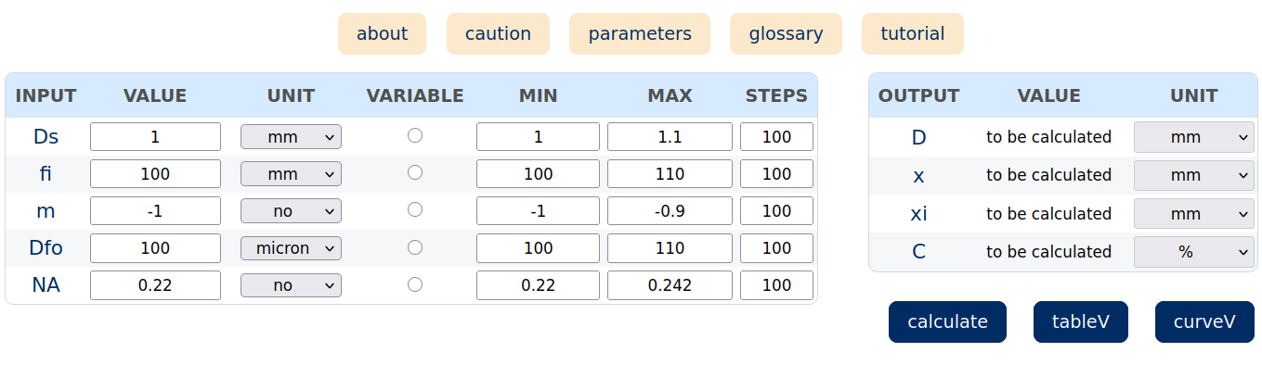The image size is (1262, 365).
Task: Edit the m minimum value field
Action: tap(538, 211)
